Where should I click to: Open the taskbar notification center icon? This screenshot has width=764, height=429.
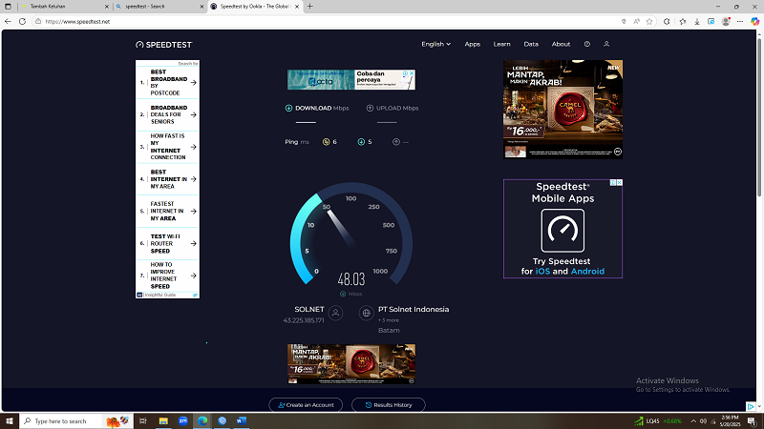752,420
